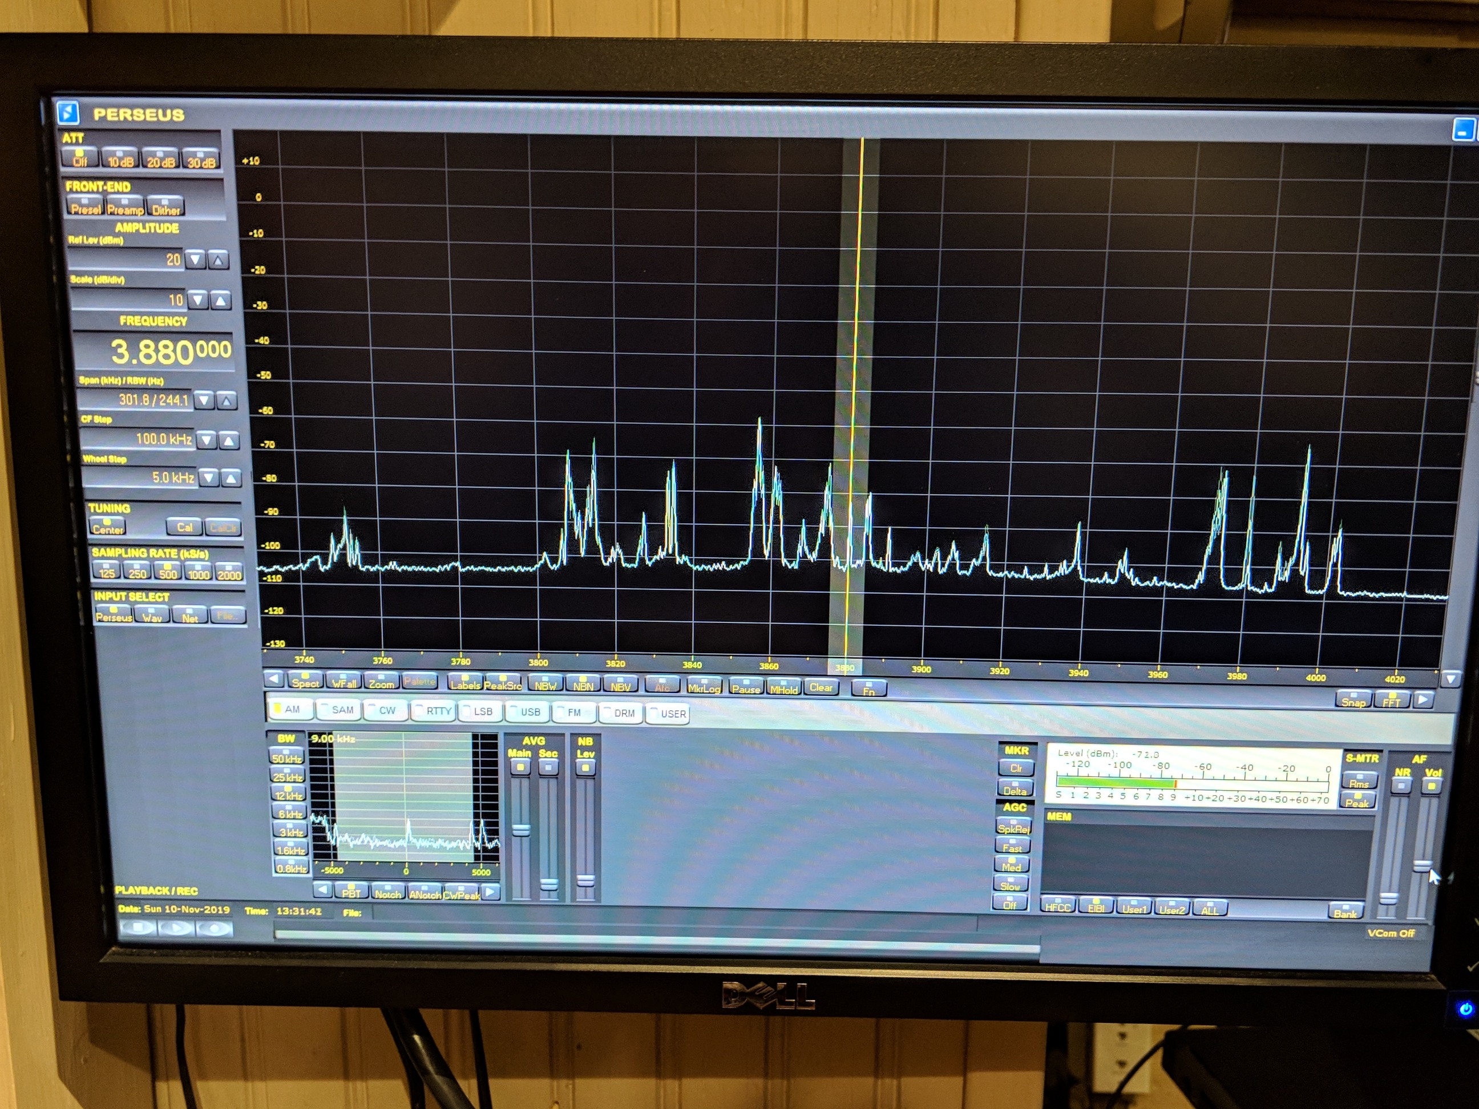Click the PBT passband tuning button

351,892
